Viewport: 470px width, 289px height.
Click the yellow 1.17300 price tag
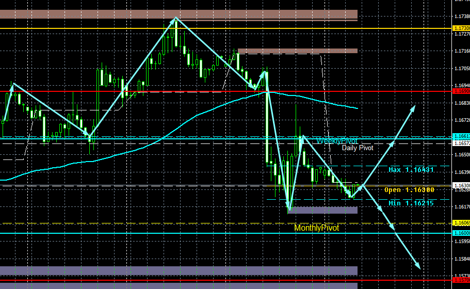point(461,28)
